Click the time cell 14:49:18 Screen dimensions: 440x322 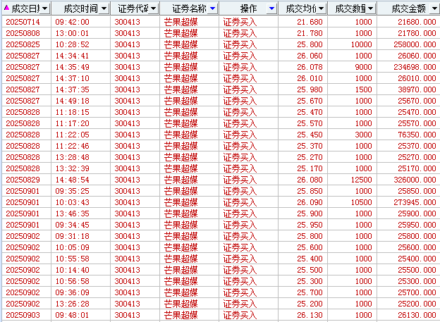72,101
